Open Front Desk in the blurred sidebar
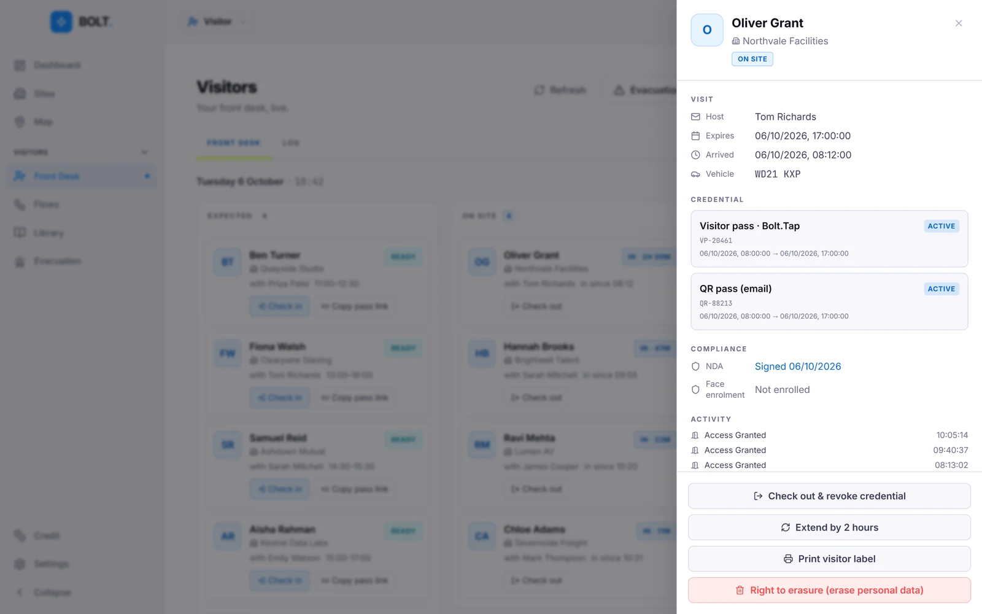The height and width of the screenshot is (614, 982). tap(82, 176)
